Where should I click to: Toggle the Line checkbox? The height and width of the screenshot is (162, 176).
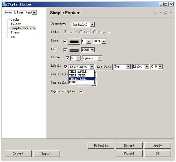click(x=65, y=41)
